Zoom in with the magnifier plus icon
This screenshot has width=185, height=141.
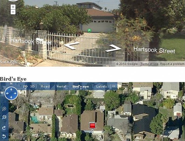4,109
